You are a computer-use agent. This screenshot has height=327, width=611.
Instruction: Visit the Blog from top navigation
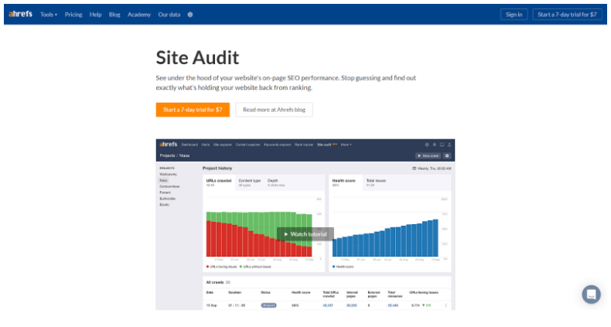(x=114, y=15)
